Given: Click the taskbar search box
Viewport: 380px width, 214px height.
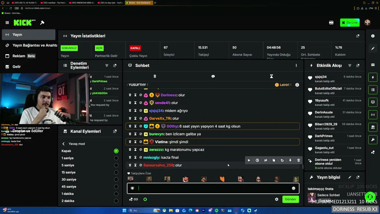Looking at the screenshot, I should pyautogui.click(x=144, y=210).
